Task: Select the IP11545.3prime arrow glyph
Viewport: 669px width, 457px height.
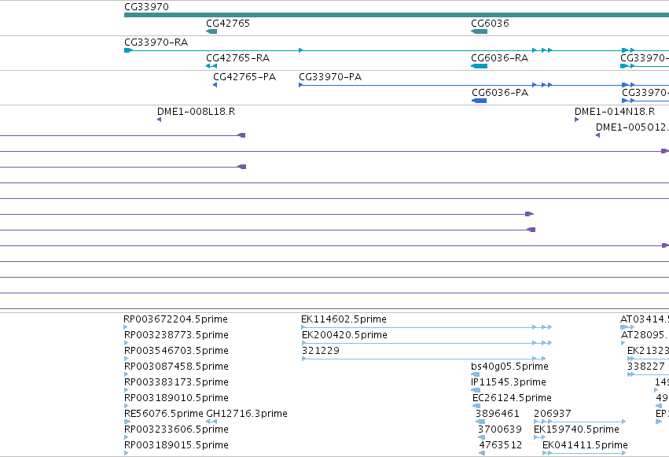Action: click(x=476, y=390)
